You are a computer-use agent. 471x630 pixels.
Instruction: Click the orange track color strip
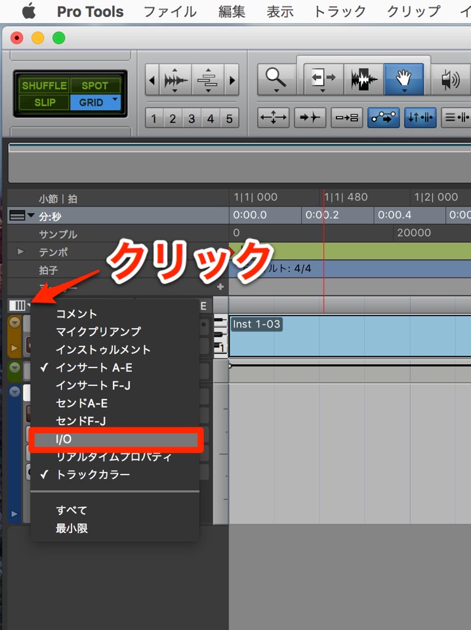click(x=15, y=337)
